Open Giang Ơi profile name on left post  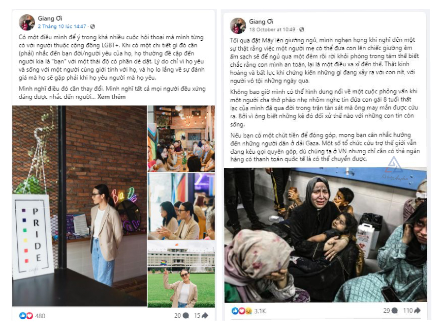[50, 18]
